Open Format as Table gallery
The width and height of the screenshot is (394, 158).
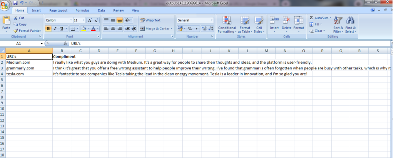(245, 25)
